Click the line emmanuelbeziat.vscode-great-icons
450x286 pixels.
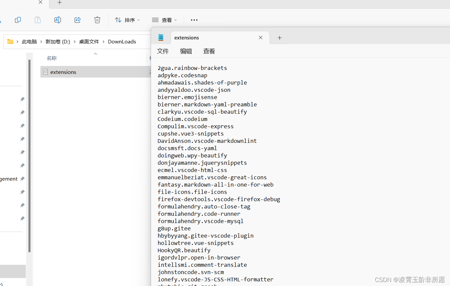point(212,177)
